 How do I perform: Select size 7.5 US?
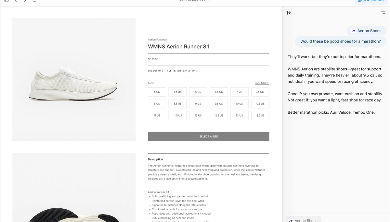[260, 92]
